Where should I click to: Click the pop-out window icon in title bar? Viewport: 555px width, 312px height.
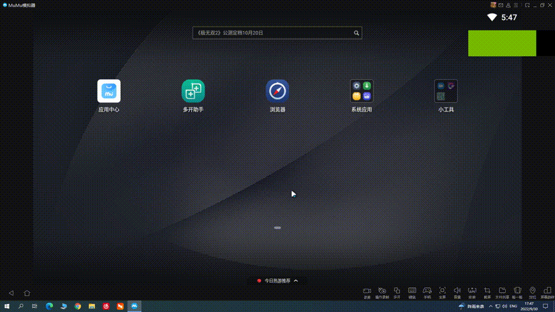pyautogui.click(x=527, y=5)
